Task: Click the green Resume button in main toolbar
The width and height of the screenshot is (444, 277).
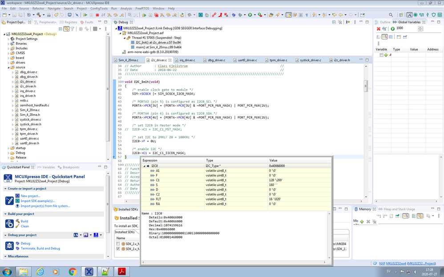Action: [85, 15]
